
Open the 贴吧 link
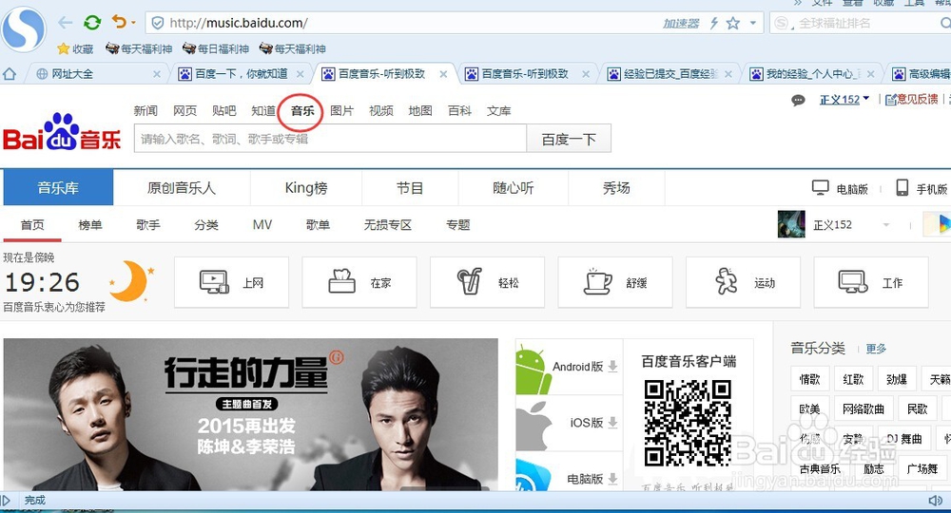click(223, 111)
